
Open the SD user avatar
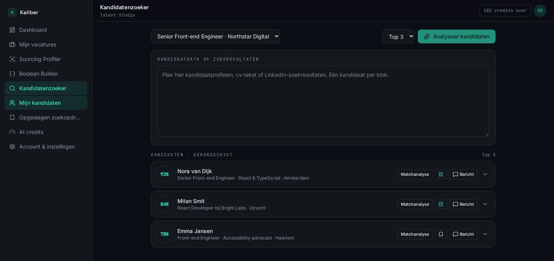tap(540, 11)
